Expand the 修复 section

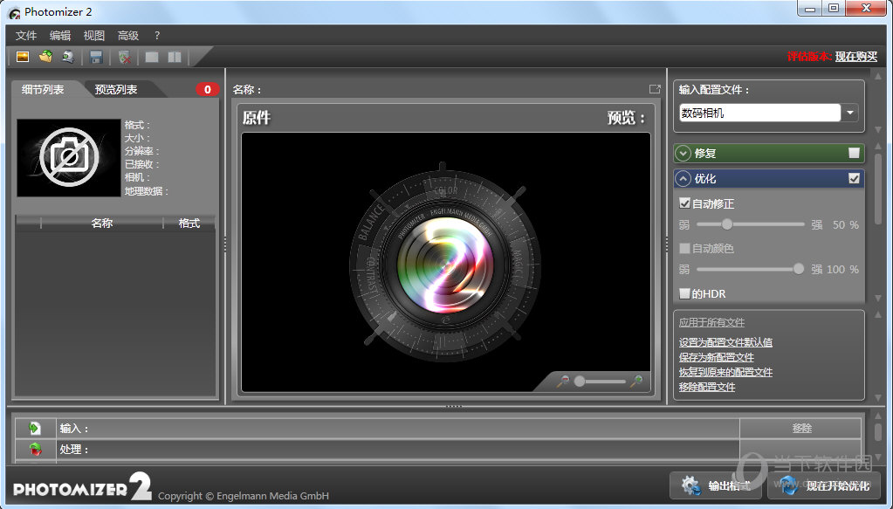coord(683,154)
